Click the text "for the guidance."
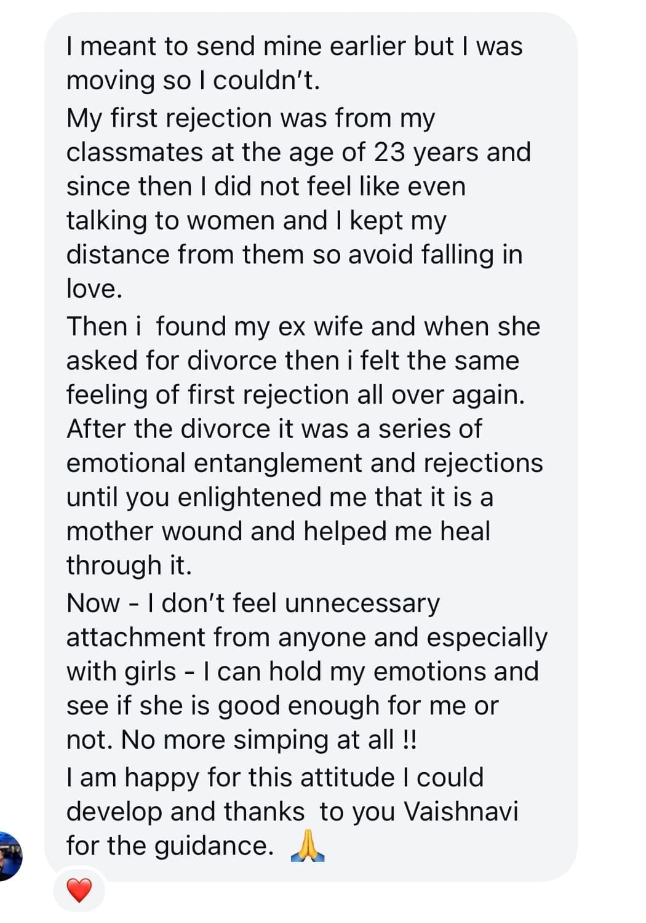The image size is (646, 923). 170,846
